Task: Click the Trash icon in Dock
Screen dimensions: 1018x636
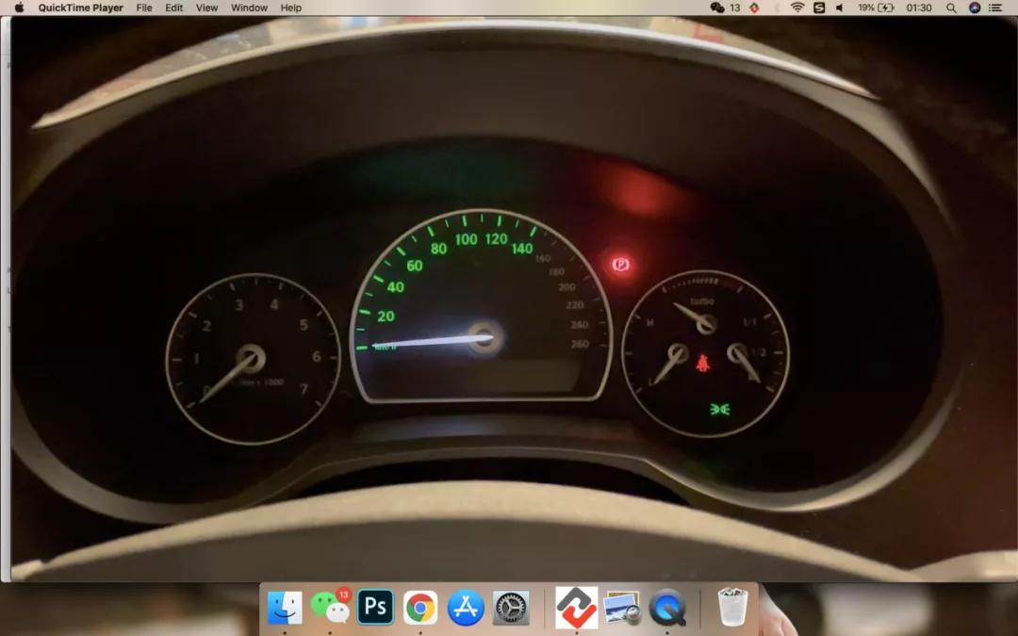Action: point(732,608)
